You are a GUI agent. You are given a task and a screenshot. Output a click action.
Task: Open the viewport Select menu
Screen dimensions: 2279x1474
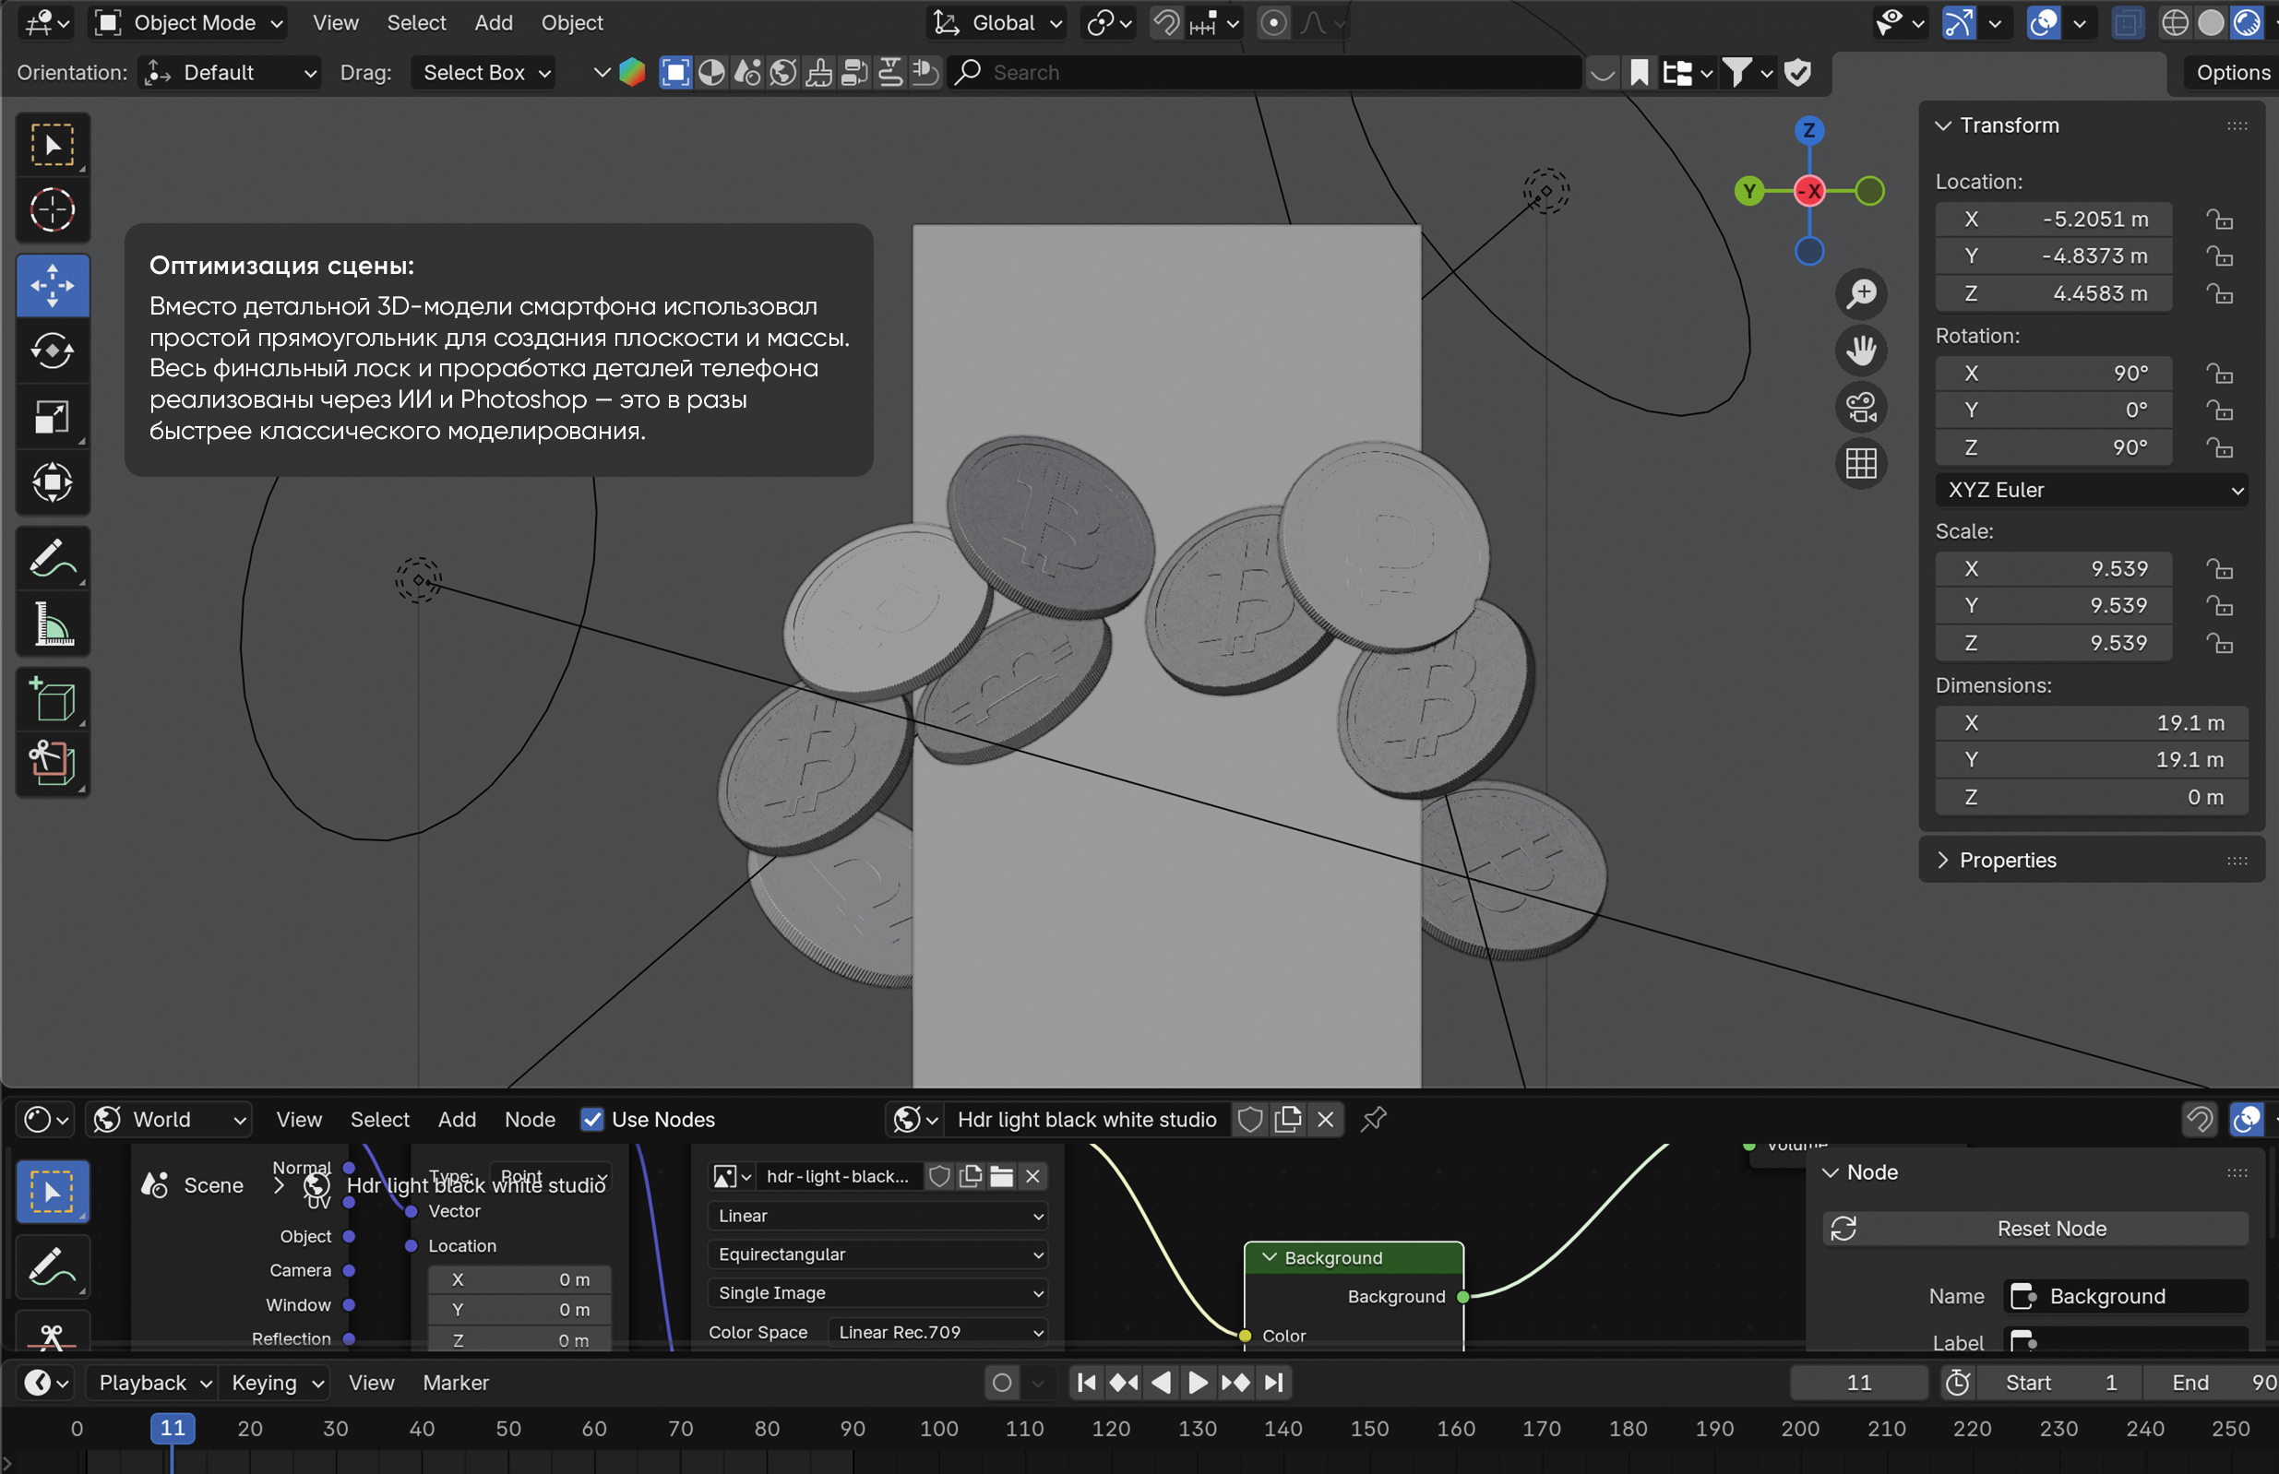tap(416, 23)
